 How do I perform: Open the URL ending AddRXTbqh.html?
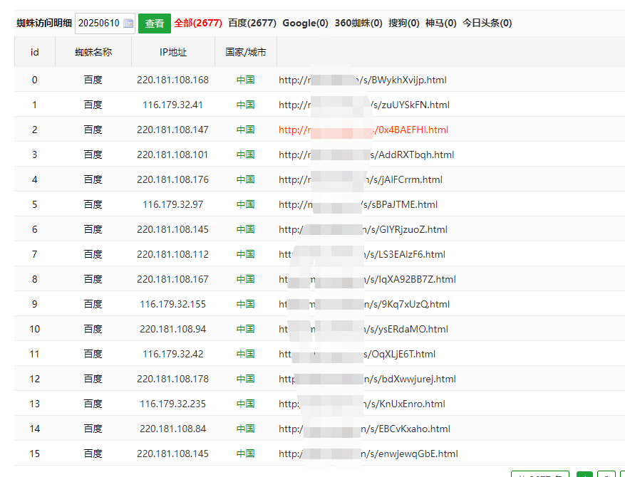(366, 155)
